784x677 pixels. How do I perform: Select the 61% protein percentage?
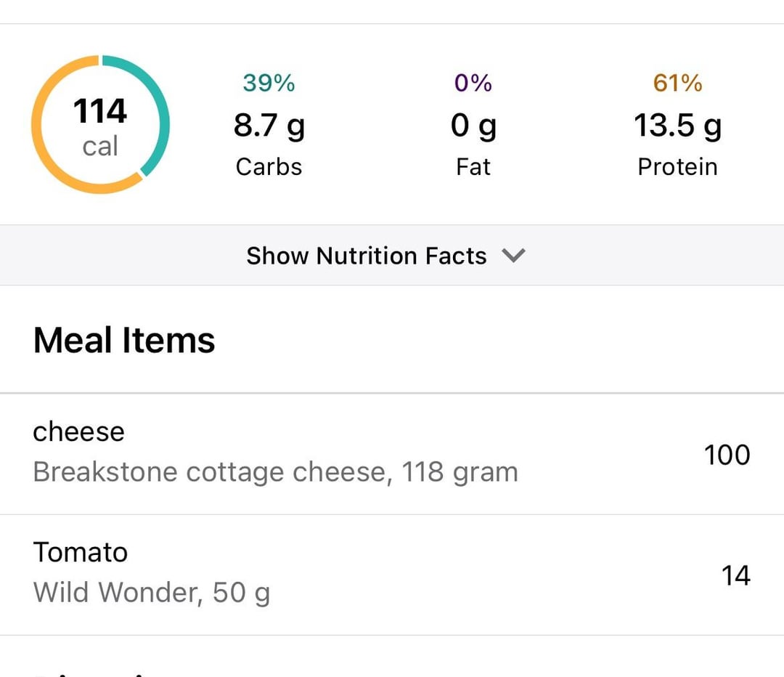coord(677,84)
